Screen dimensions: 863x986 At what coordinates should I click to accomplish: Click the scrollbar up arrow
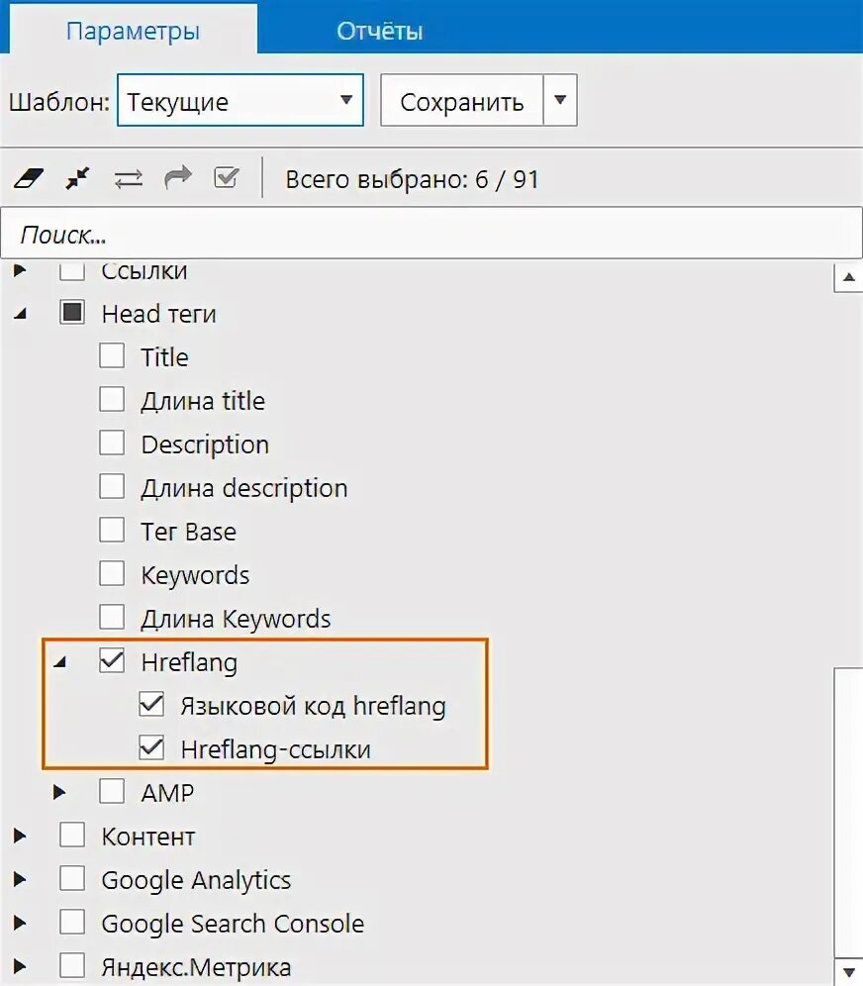tap(849, 278)
